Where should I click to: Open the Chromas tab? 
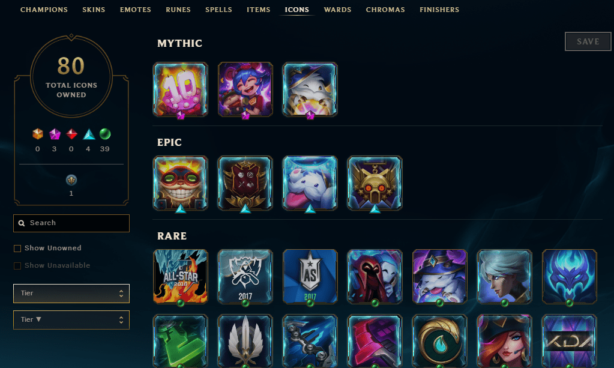pyautogui.click(x=385, y=10)
